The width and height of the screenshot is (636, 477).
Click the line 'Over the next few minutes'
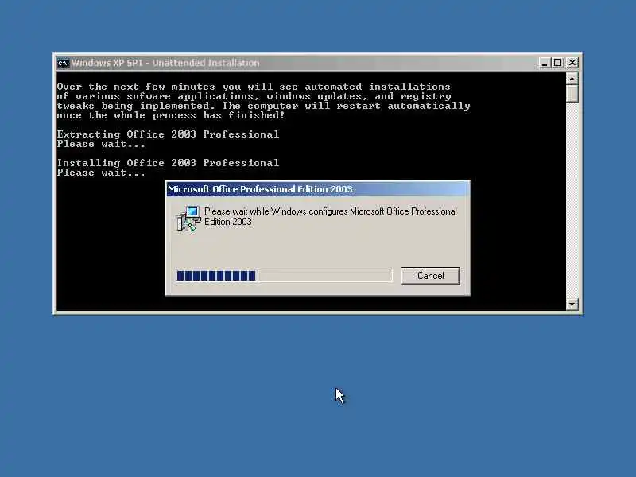point(254,87)
